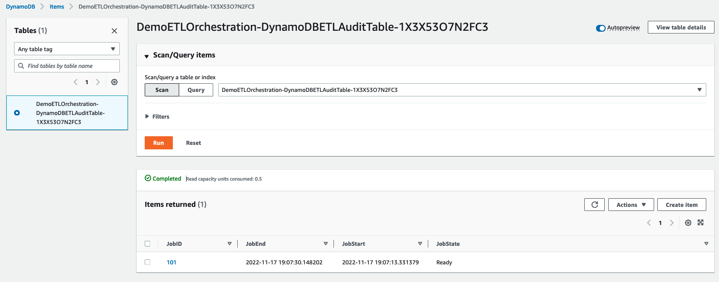Open the Any table tag dropdown
Viewport: 719px width, 282px height.
[67, 49]
